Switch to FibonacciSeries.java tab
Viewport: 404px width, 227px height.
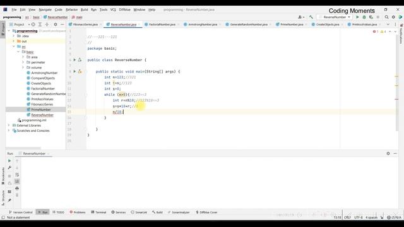point(85,25)
